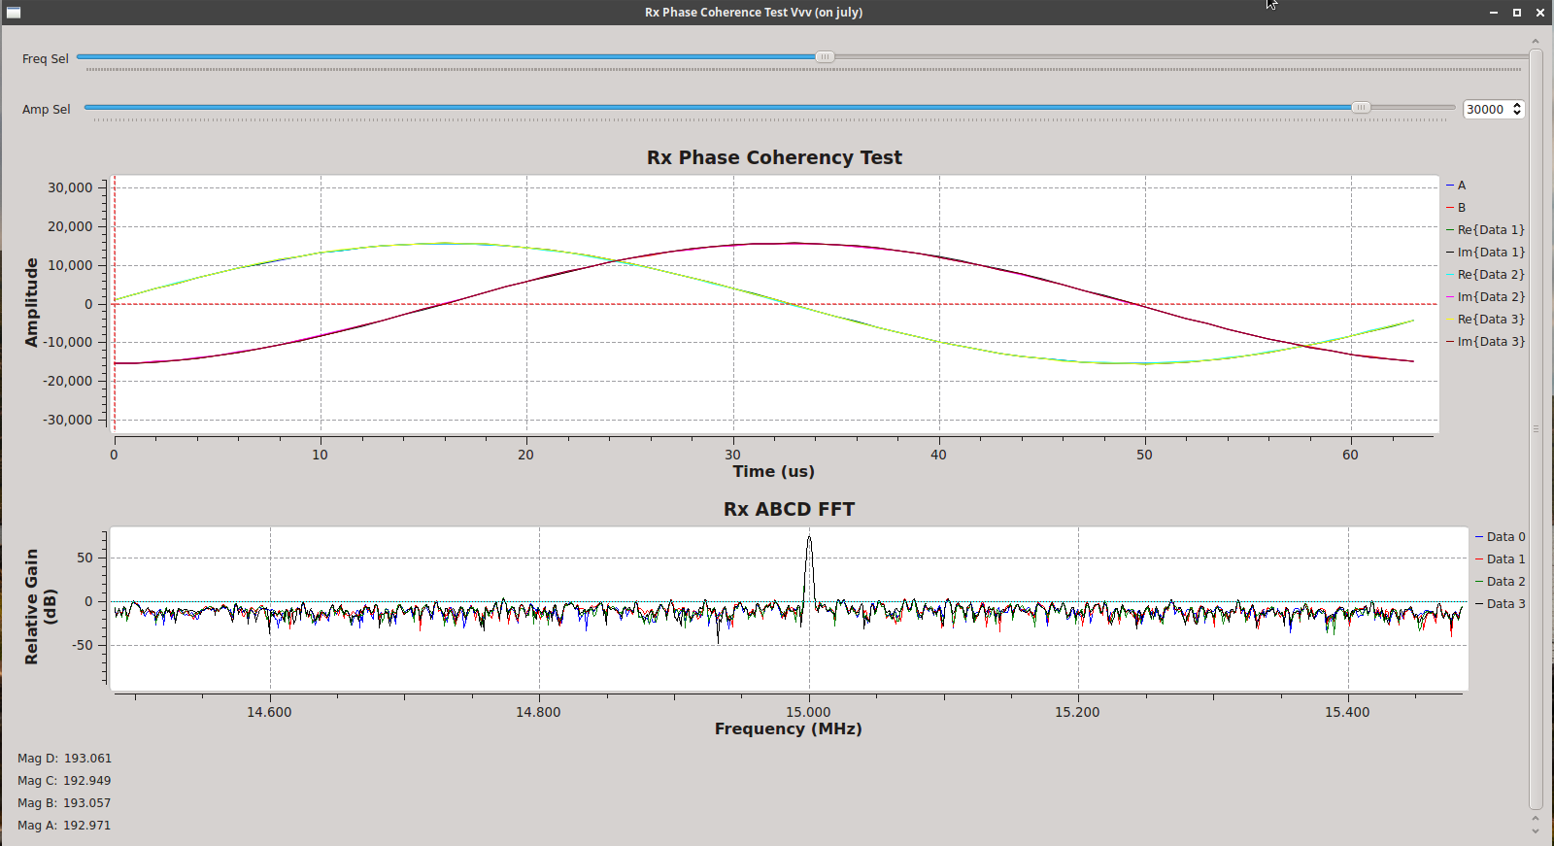
Task: Toggle trace B in time plot legend
Action: pyautogui.click(x=1461, y=208)
